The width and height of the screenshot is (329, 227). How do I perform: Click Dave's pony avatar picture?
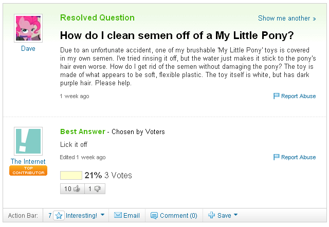point(28,29)
